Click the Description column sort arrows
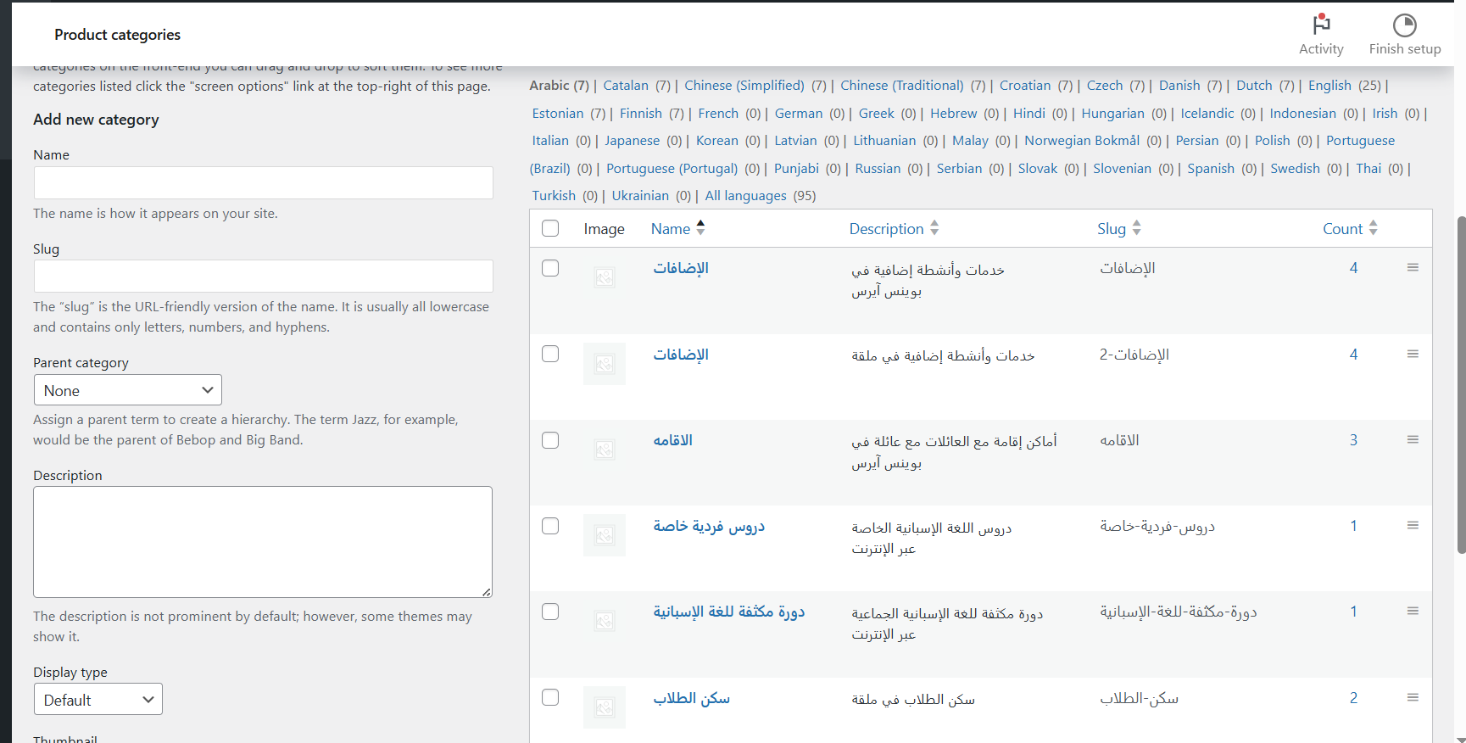 [934, 228]
